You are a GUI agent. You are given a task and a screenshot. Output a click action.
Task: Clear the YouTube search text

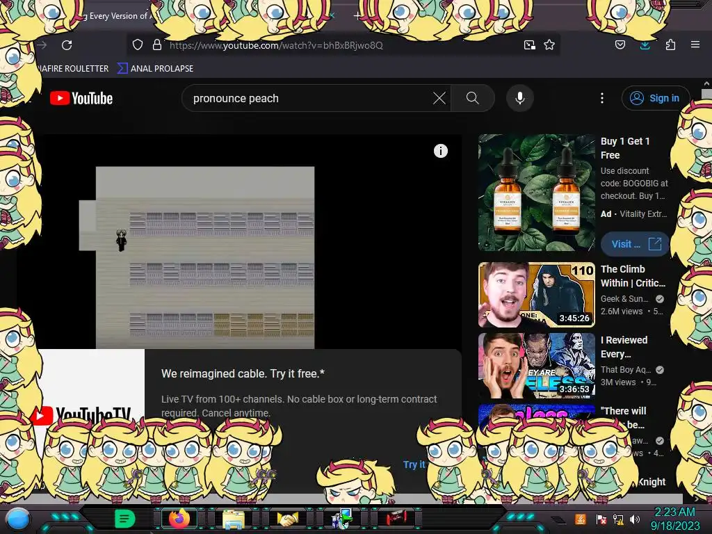click(439, 98)
